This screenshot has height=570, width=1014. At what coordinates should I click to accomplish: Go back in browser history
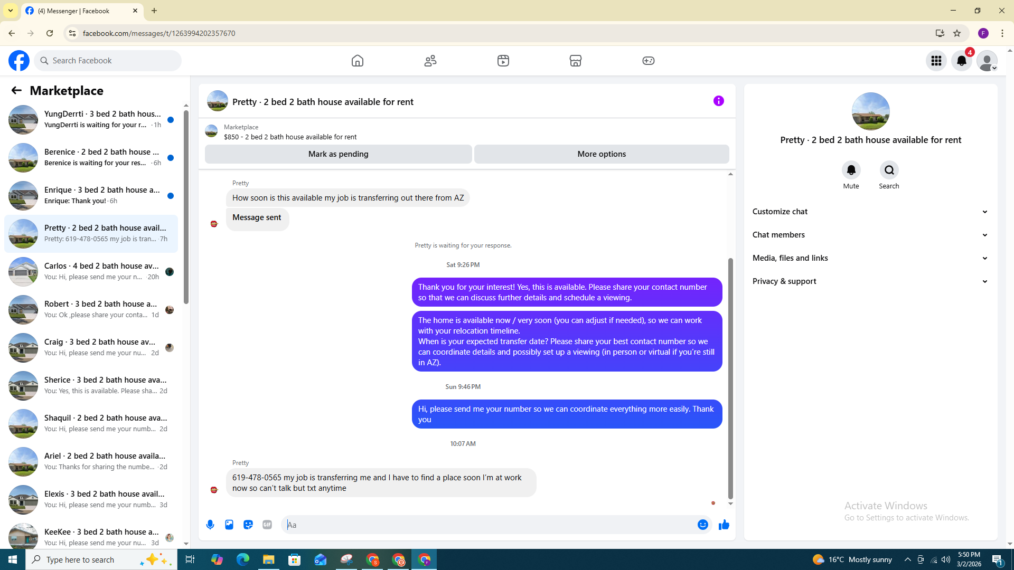click(x=12, y=33)
